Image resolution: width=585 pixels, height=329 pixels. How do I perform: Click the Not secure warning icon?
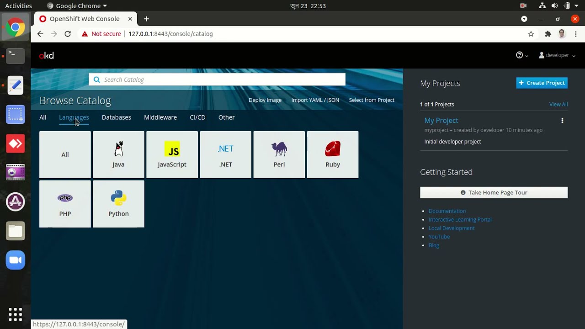click(84, 34)
